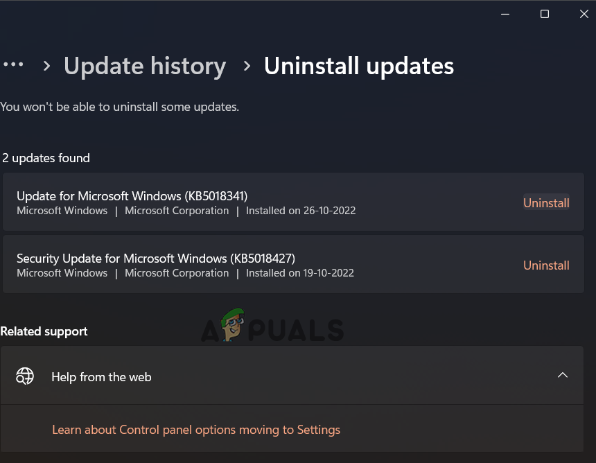Collapse the Help from the web section

pyautogui.click(x=563, y=376)
